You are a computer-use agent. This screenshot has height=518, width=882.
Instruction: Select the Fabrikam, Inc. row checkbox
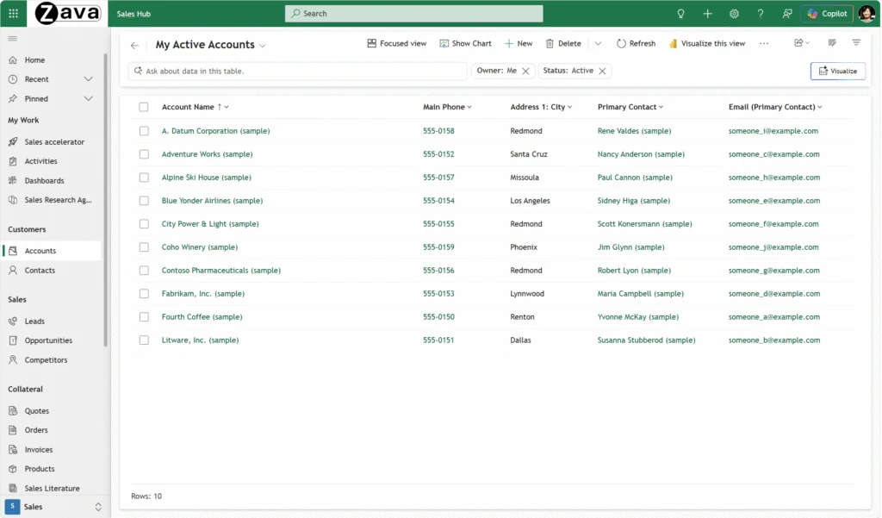[144, 294]
